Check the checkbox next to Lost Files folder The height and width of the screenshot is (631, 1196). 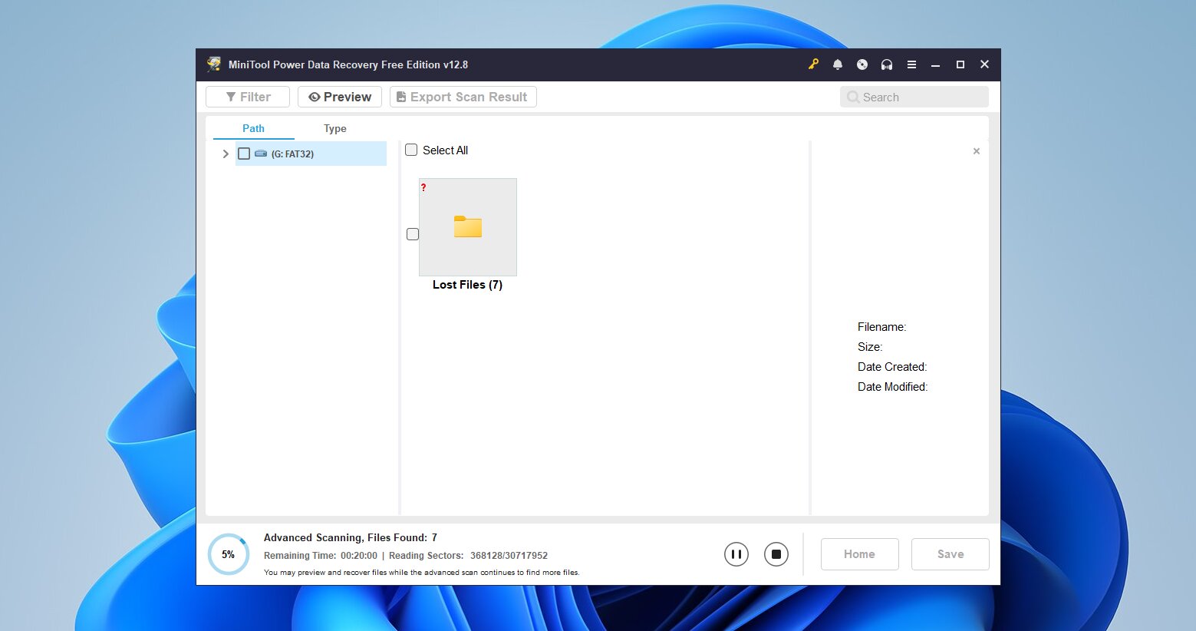click(413, 234)
